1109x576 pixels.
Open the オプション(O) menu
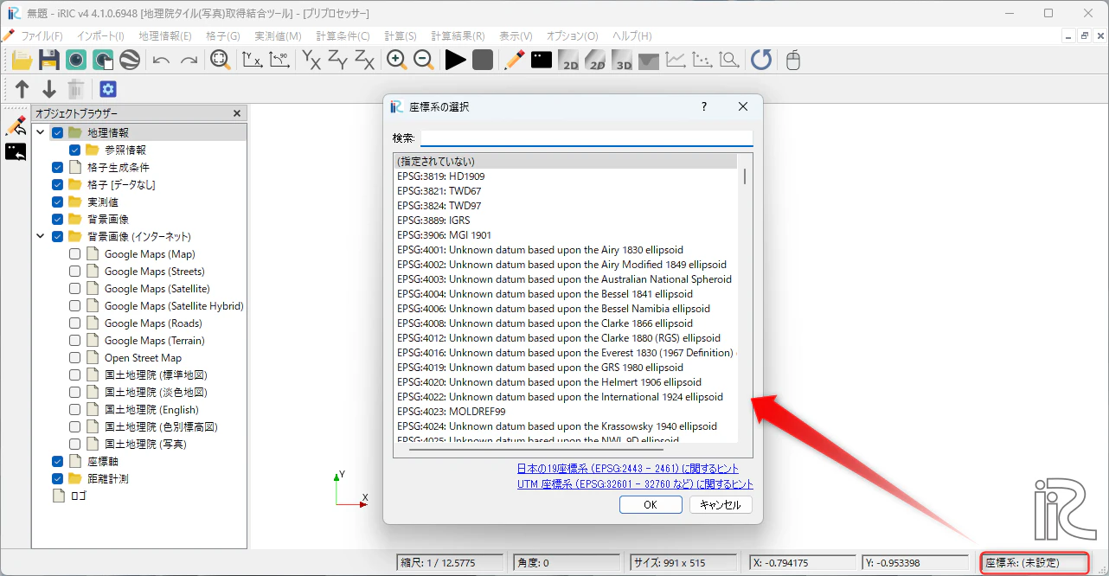click(572, 36)
